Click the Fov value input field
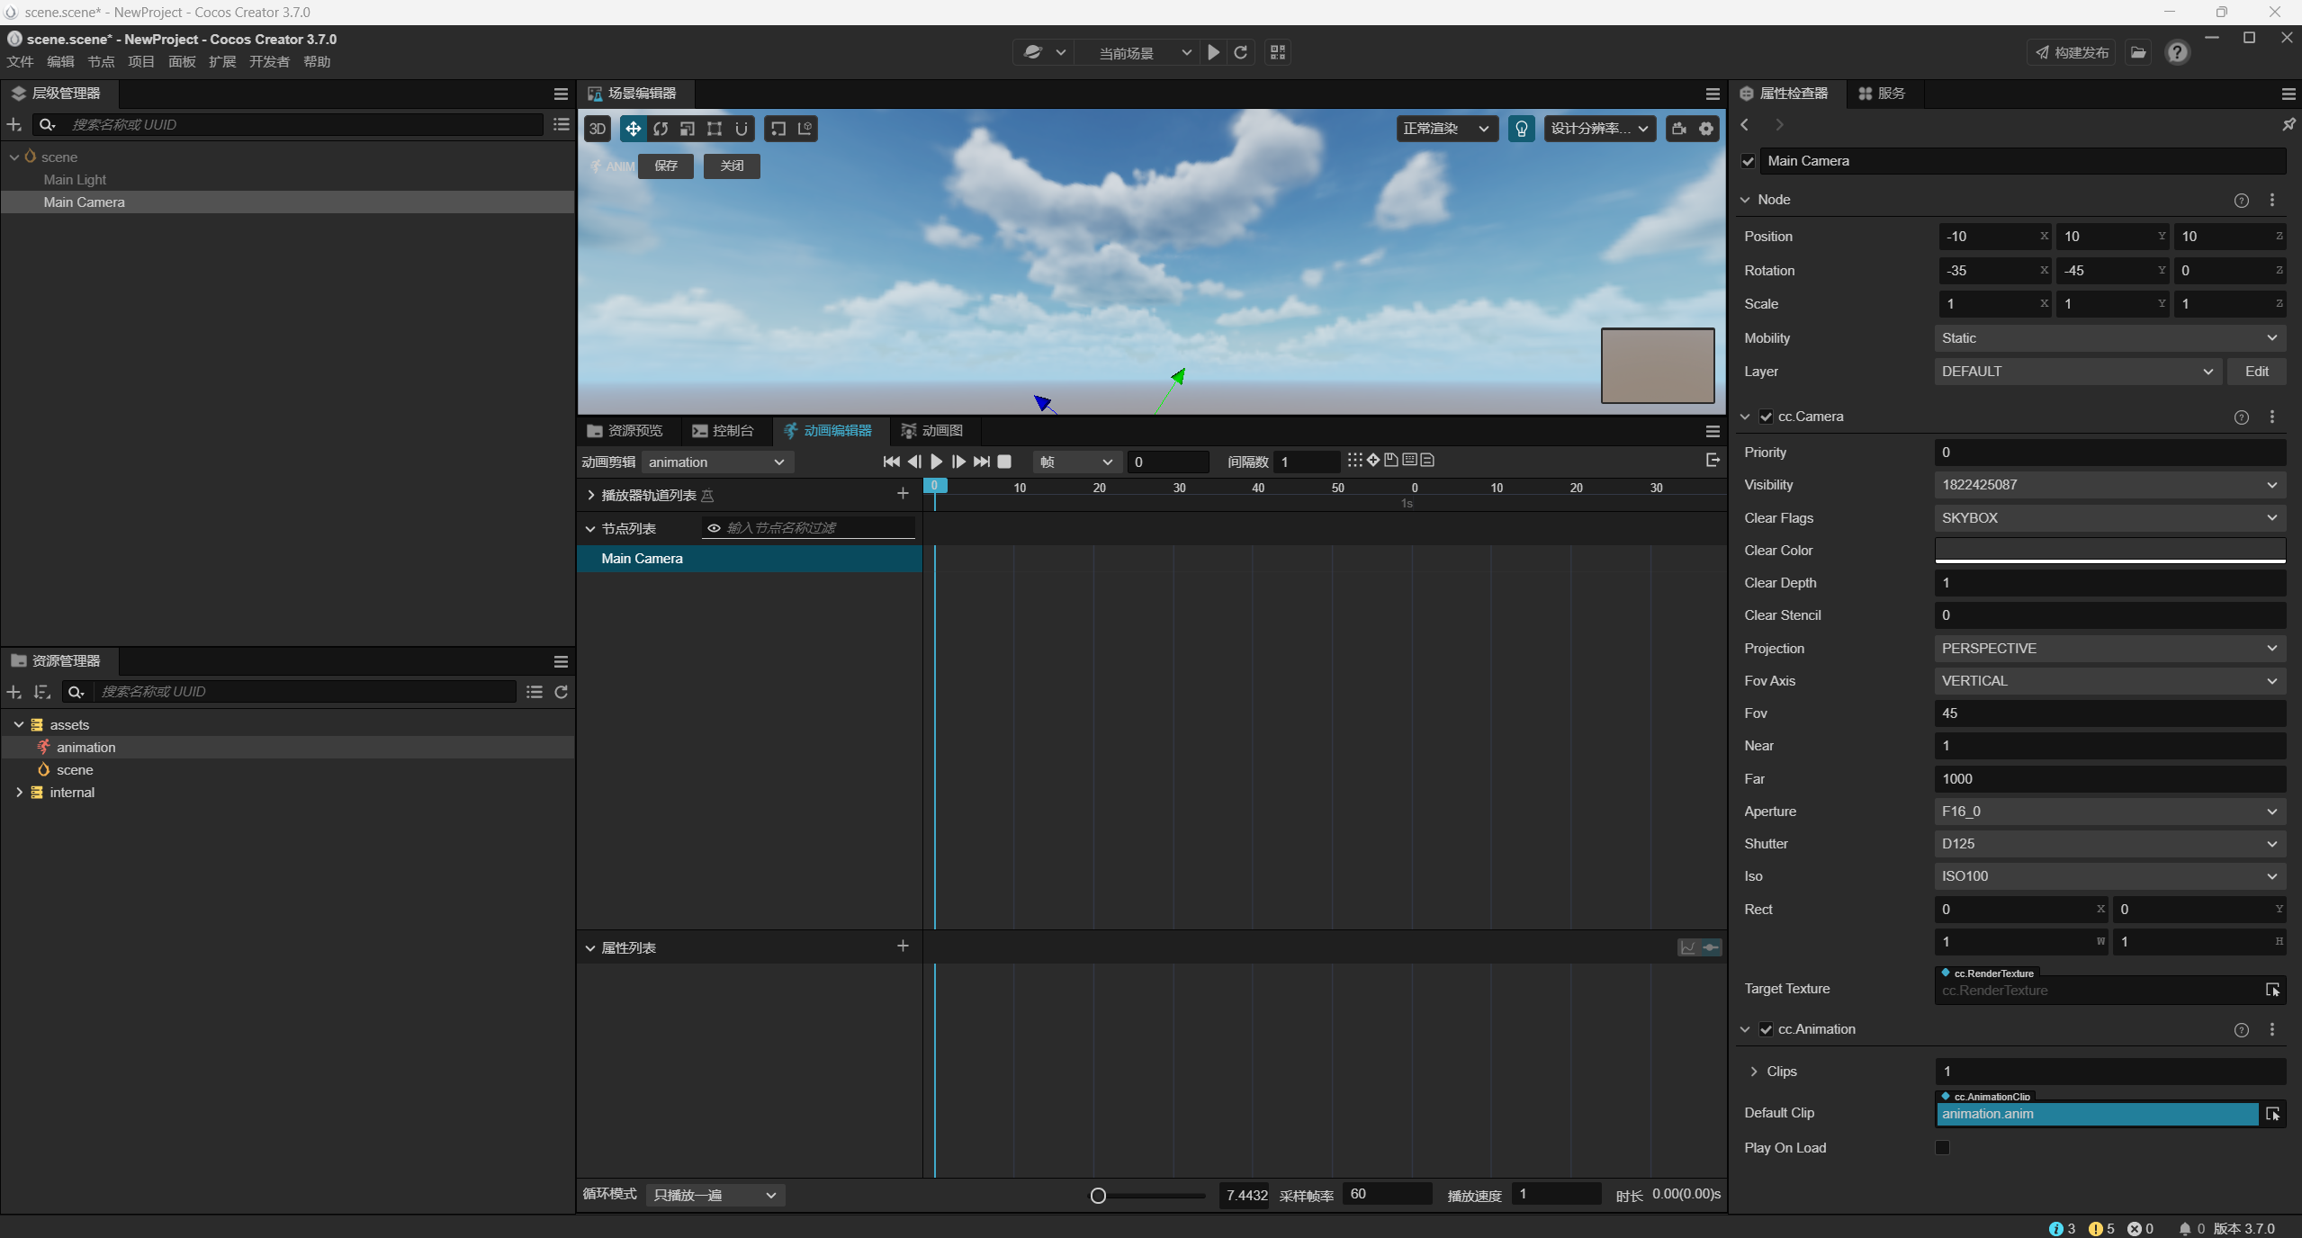The width and height of the screenshot is (2302, 1238). [2109, 713]
